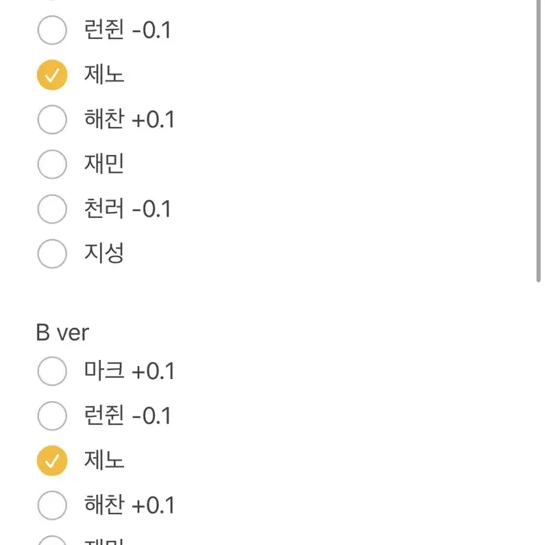Click the checked 제노 radio in upper list
Image resolution: width=545 pixels, height=545 pixels.
(x=52, y=75)
